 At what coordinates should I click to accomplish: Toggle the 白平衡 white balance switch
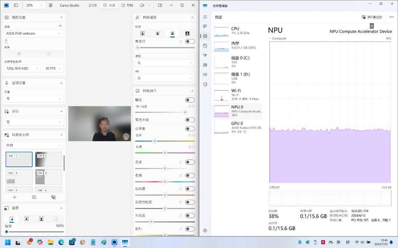point(190,129)
